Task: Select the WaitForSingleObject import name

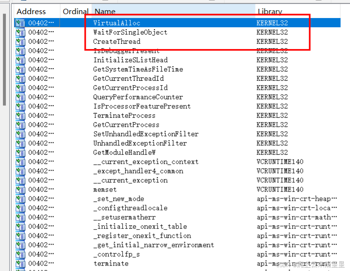Action: click(x=130, y=32)
